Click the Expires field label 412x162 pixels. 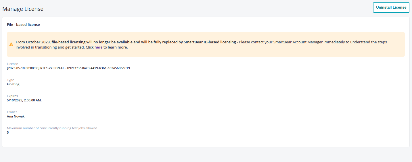coord(12,96)
